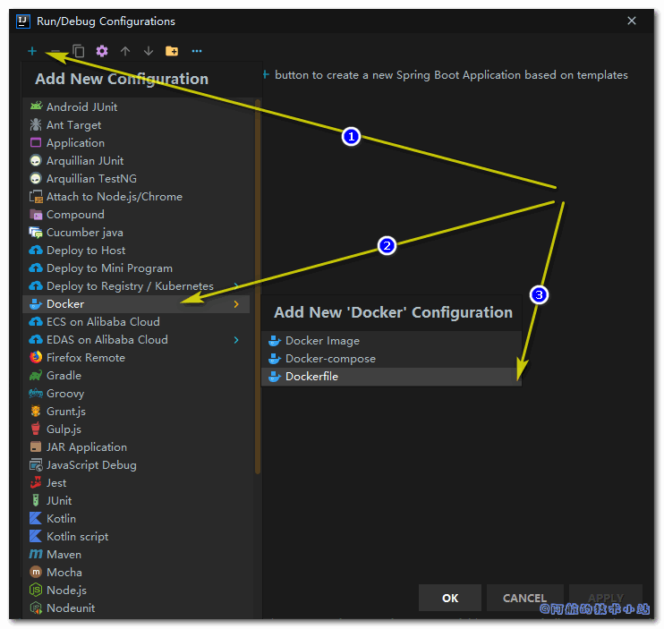Click the Move Down arrow icon
The height and width of the screenshot is (629, 664).
pyautogui.click(x=149, y=51)
